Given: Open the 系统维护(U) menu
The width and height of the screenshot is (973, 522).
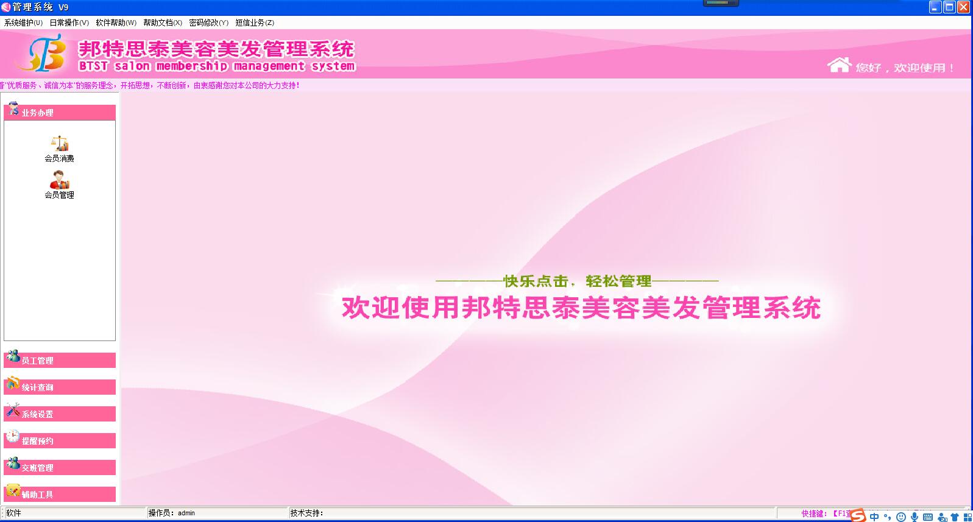Looking at the screenshot, I should tap(23, 23).
